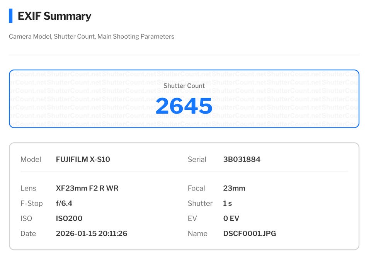Click the "Shutter Count" label
This screenshot has height=262, width=371.
coord(184,86)
